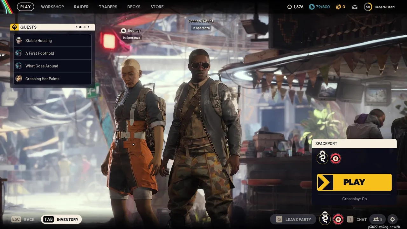The image size is (407, 229).
Task: Select the second quests page dot
Action: [84, 27]
